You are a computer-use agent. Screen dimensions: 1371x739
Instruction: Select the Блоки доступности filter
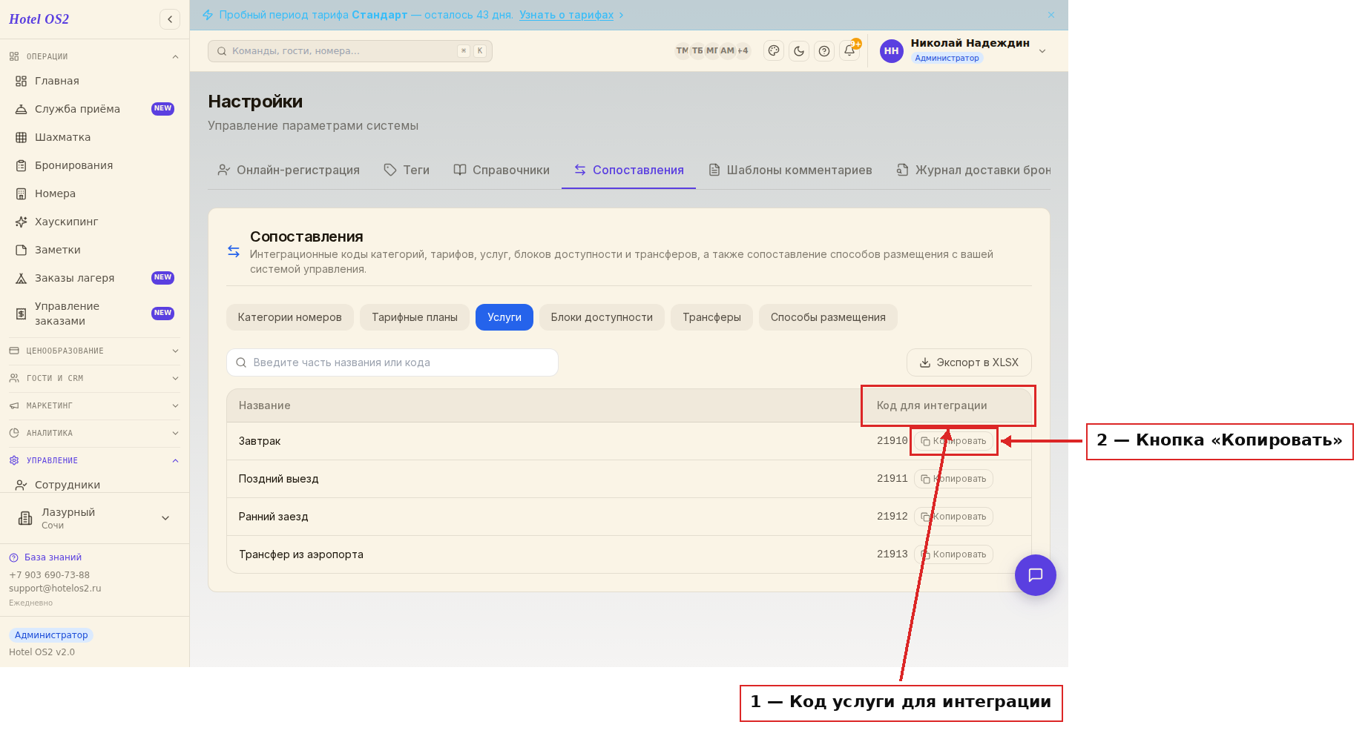pos(602,317)
